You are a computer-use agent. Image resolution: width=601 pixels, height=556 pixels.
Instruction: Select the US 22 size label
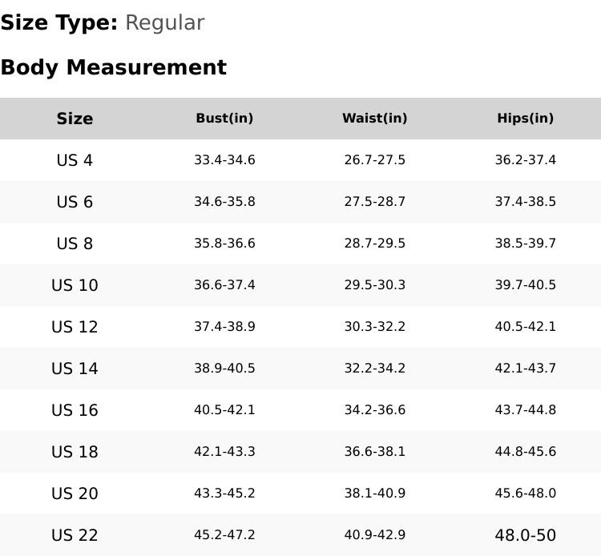[75, 535]
